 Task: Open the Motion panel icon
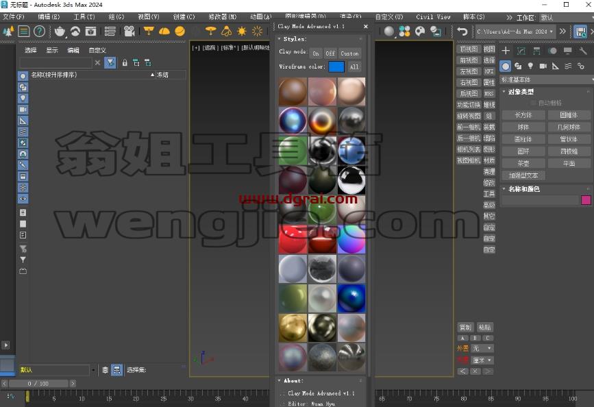(x=553, y=51)
